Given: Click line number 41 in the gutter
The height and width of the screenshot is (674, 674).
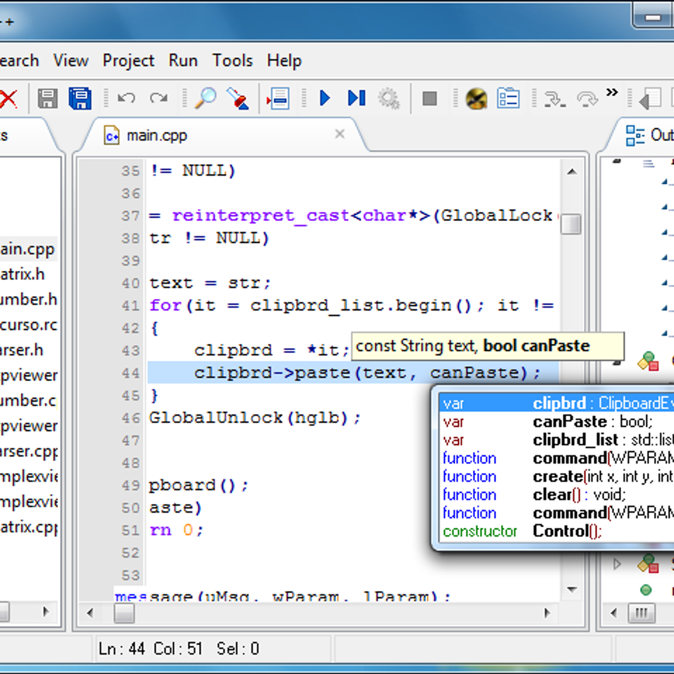Looking at the screenshot, I should (x=130, y=305).
